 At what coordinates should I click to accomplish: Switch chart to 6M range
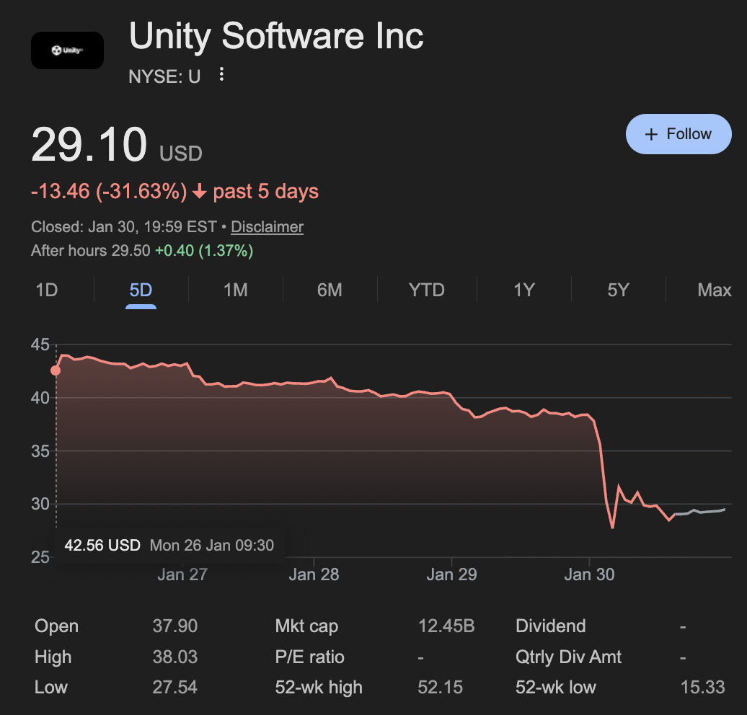coord(330,290)
